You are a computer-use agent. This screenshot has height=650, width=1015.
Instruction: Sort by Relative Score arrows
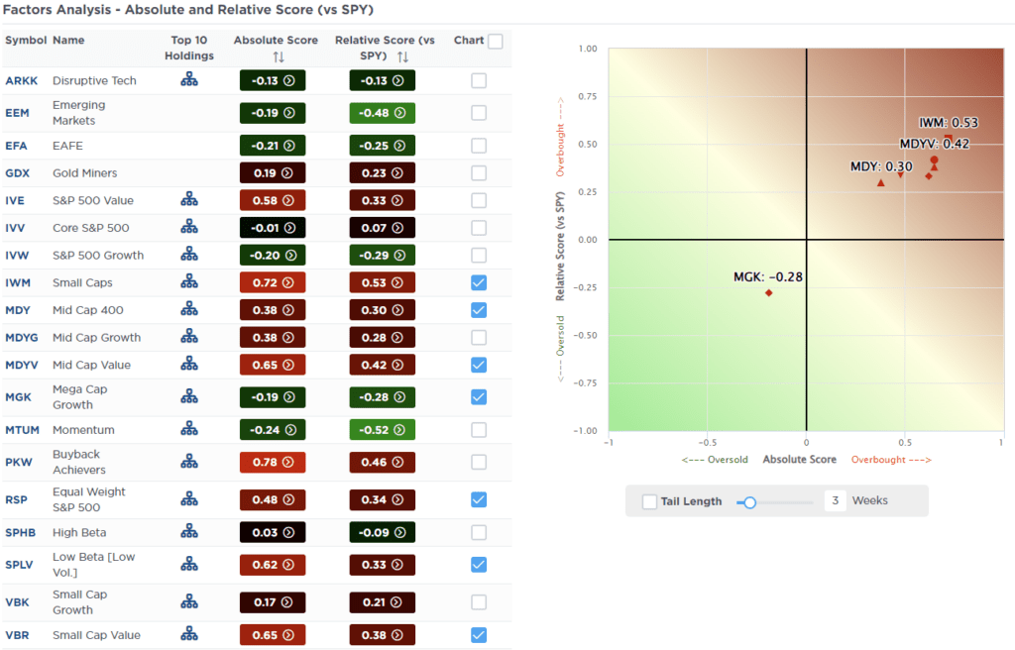(x=402, y=56)
